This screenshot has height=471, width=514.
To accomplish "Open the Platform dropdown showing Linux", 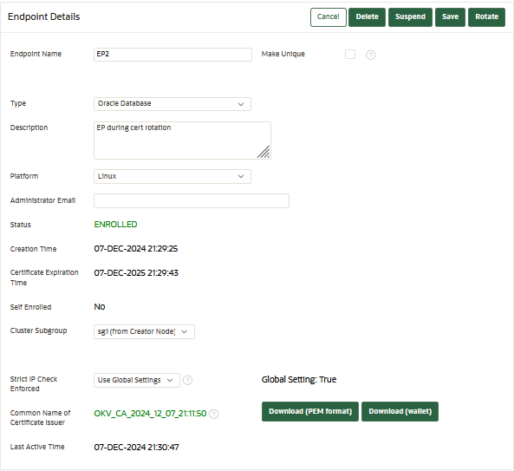I will 172,176.
